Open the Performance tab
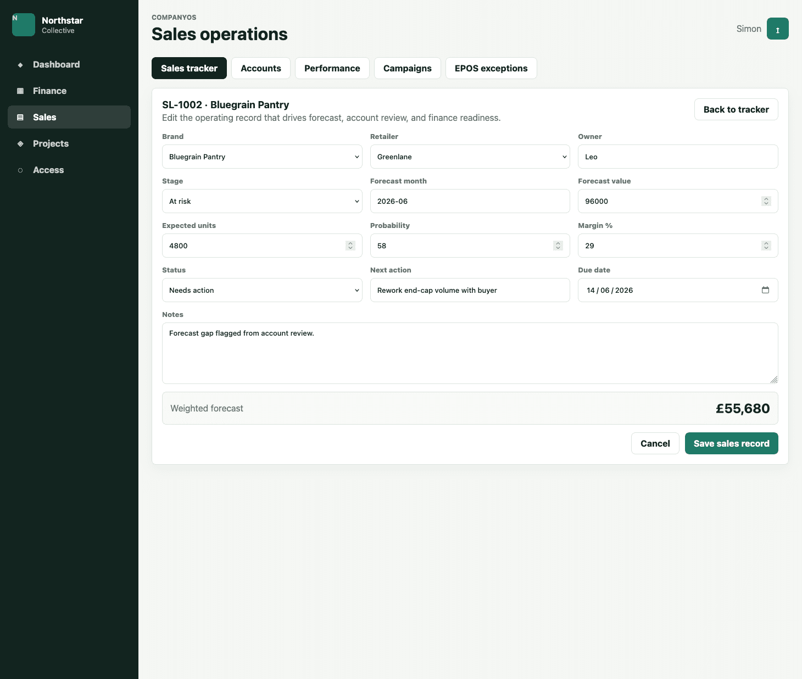Screen dimensions: 802x679 coord(332,68)
